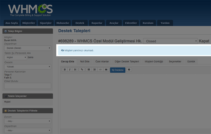Image resolution: width=211 pixels, height=134 pixels.
Task: Insert a code block
Action: 100,69
